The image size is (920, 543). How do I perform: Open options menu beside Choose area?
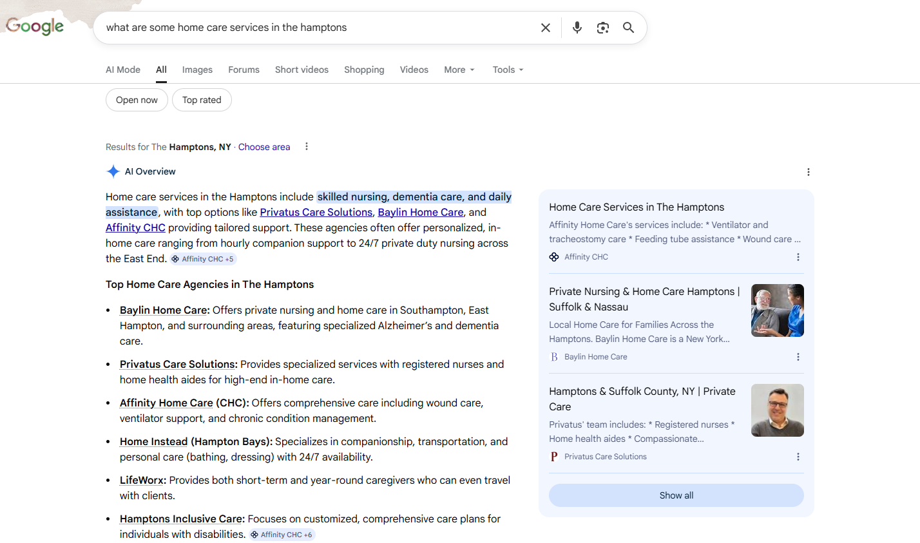pos(307,147)
